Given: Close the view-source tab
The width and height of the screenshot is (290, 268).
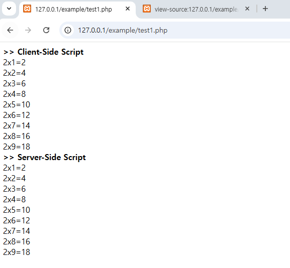Looking at the screenshot, I should (x=247, y=9).
